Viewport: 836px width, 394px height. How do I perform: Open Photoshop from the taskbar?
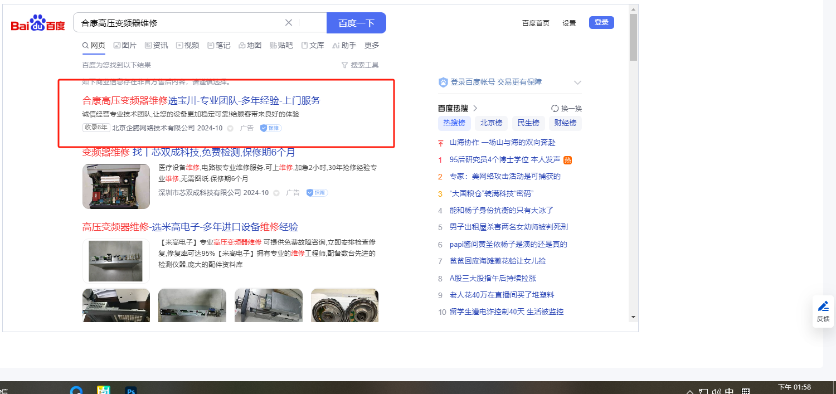132,391
